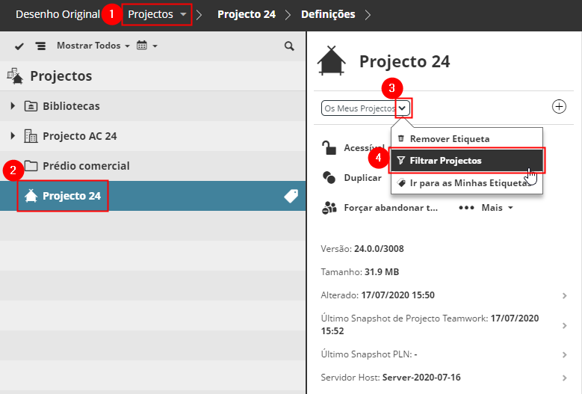Click the Projecto 24 title heading
582x394 pixels.
404,61
